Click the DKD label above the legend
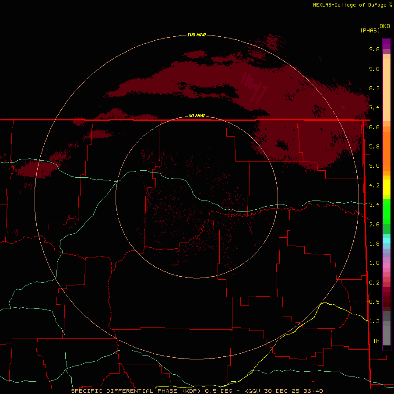 tap(385, 26)
